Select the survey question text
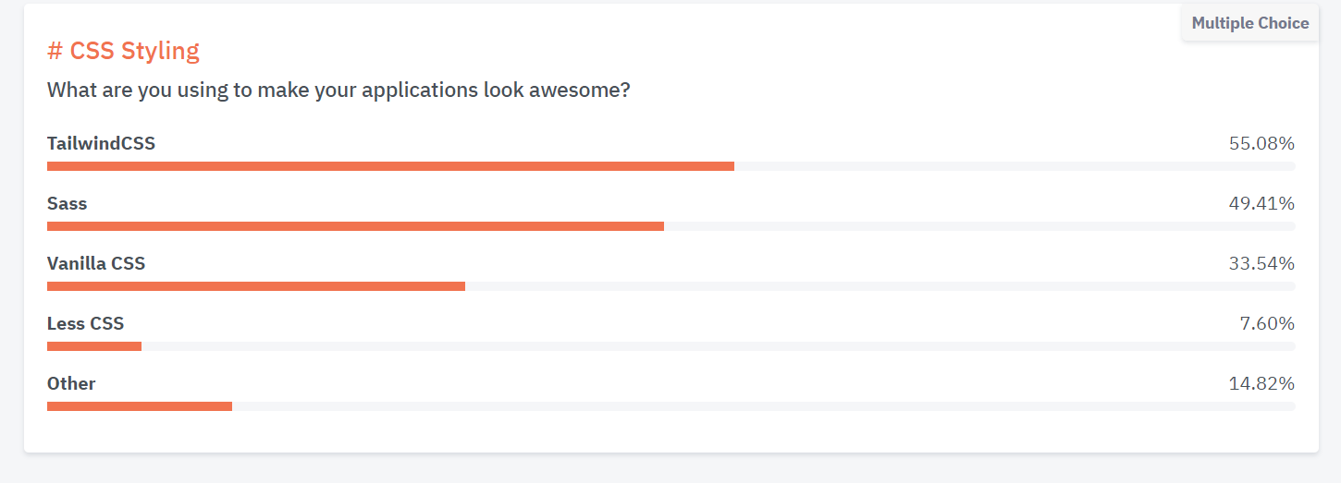Viewport: 1341px width, 483px height. pos(338,91)
